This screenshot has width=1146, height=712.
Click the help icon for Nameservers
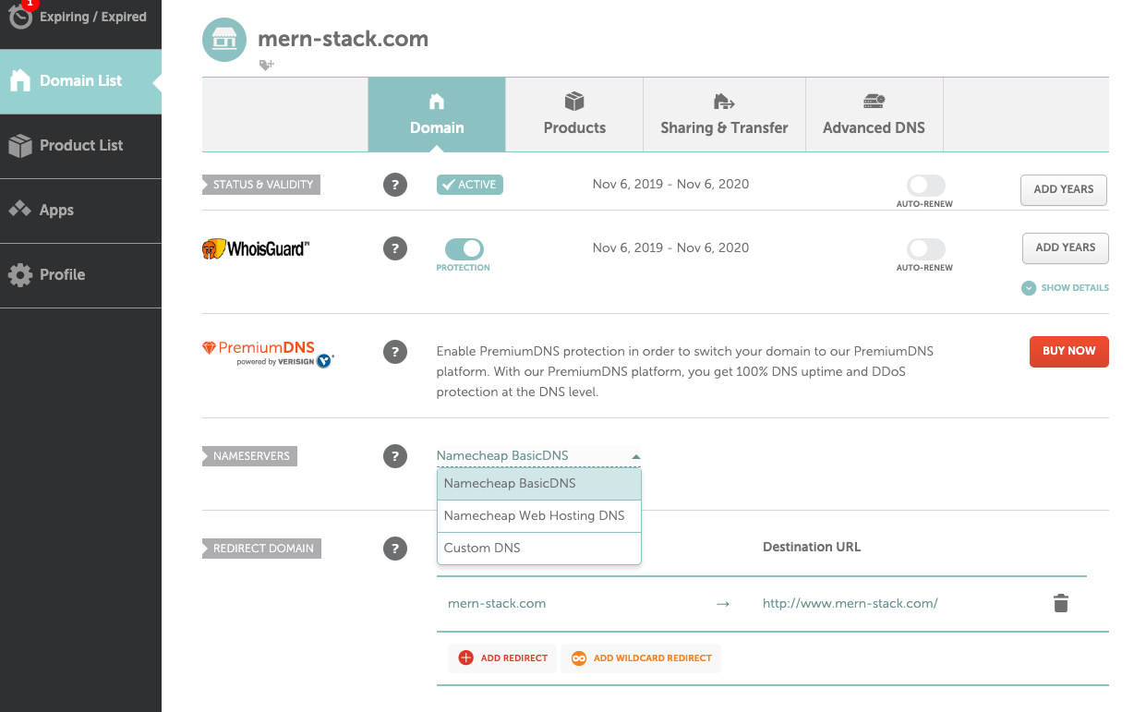coord(395,456)
